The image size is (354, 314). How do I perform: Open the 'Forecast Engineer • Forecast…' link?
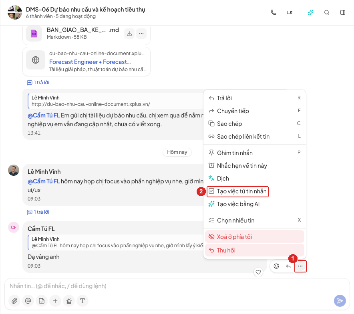(90, 62)
